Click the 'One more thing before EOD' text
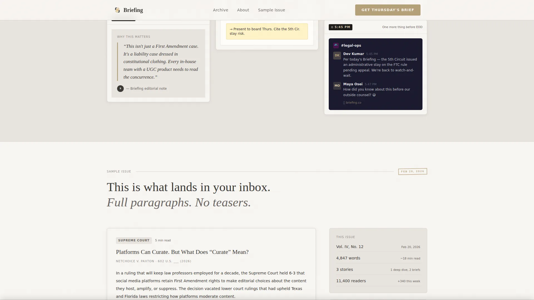 point(402,27)
